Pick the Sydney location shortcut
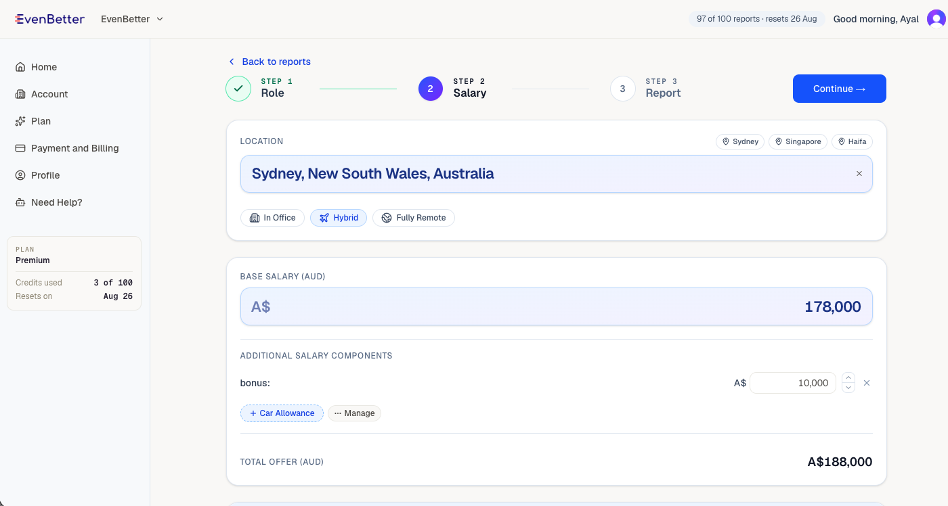This screenshot has height=506, width=948. (x=740, y=141)
